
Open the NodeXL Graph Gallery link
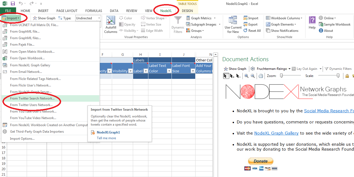click(x=276, y=133)
